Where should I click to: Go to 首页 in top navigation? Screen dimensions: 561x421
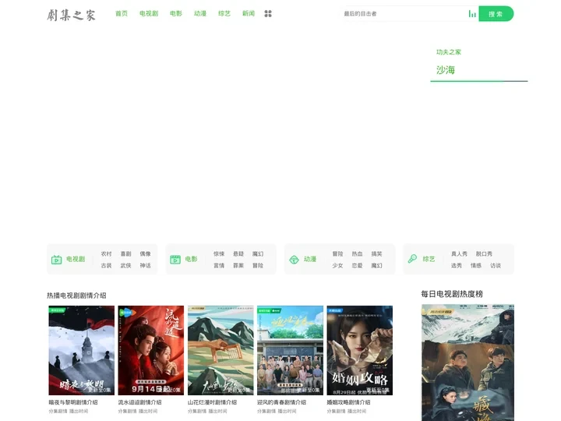(x=122, y=13)
